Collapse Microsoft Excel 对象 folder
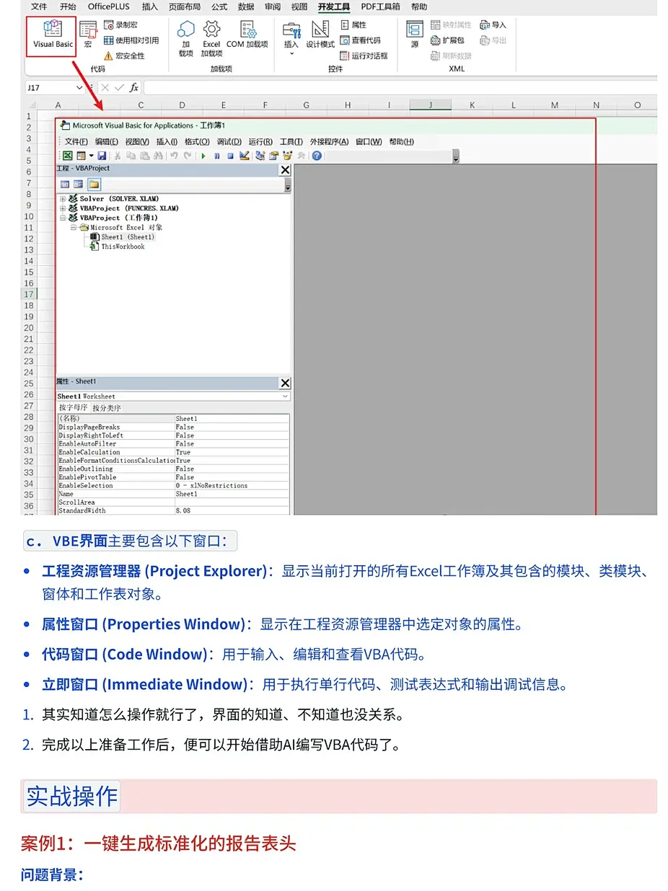Viewport: 668px width, 891px height. (73, 227)
